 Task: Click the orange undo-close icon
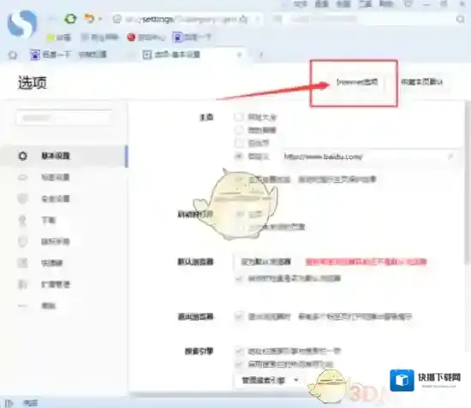(89, 19)
